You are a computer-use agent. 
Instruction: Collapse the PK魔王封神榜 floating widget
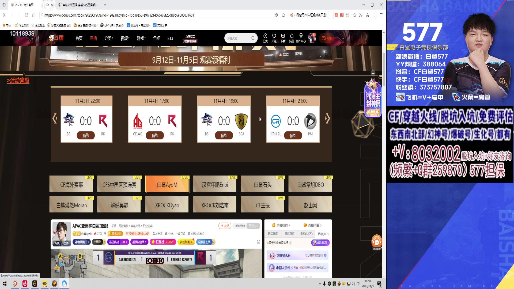(373, 73)
